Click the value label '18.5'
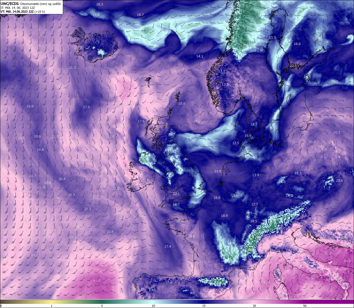 (x=254, y=221)
